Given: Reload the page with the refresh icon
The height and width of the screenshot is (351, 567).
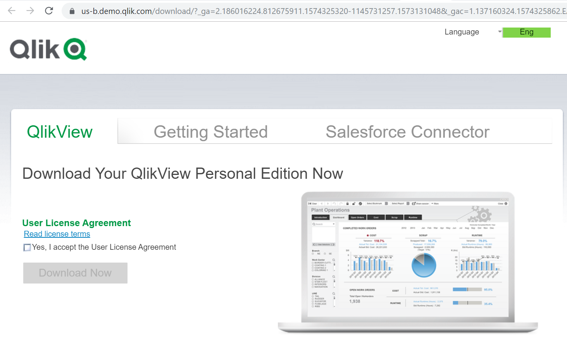Looking at the screenshot, I should point(49,11).
